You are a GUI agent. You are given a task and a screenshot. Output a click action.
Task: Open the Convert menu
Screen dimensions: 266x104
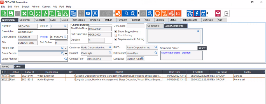[46, 7]
